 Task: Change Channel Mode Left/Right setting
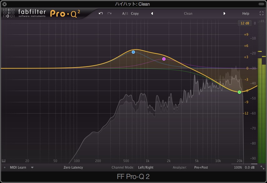click(x=146, y=167)
